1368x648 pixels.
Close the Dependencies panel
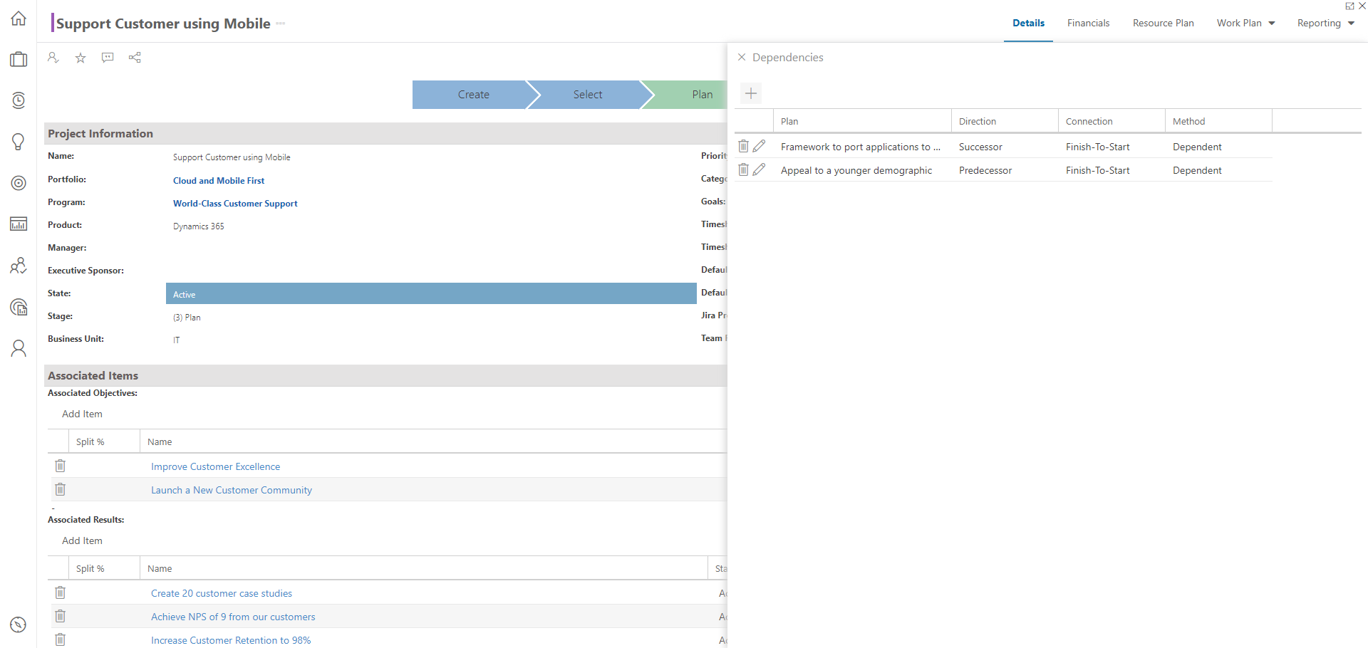click(x=742, y=57)
